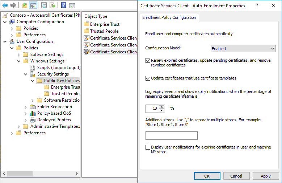Select the Scripts (Logon/Logoff) script icon

coord(32,68)
